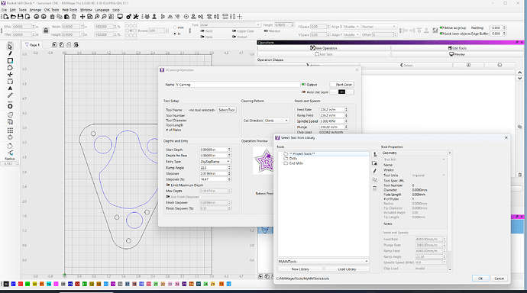Toggle Move as group switch

click(441, 28)
